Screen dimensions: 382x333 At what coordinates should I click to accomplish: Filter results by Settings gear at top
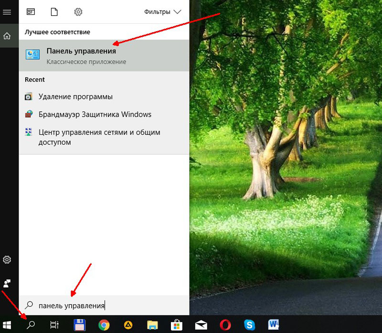(x=78, y=11)
